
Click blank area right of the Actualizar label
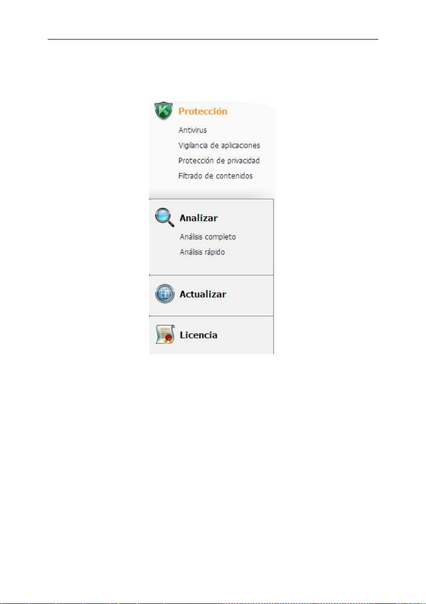(250, 295)
